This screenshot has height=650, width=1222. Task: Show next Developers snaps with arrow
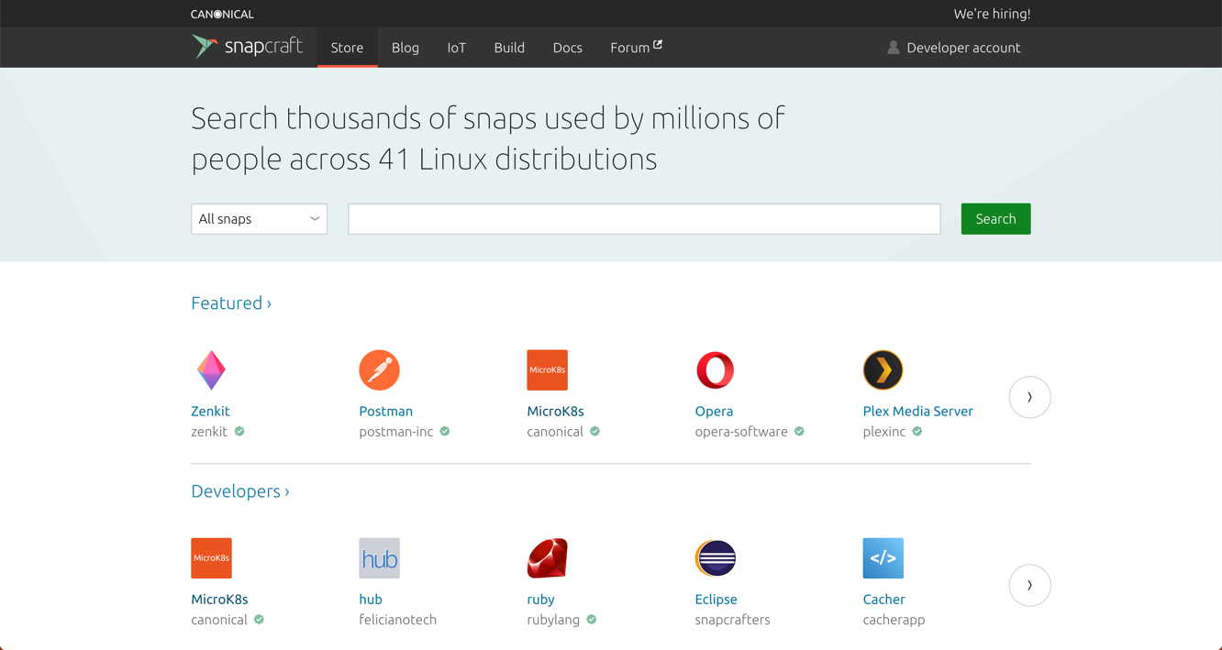coord(1029,585)
